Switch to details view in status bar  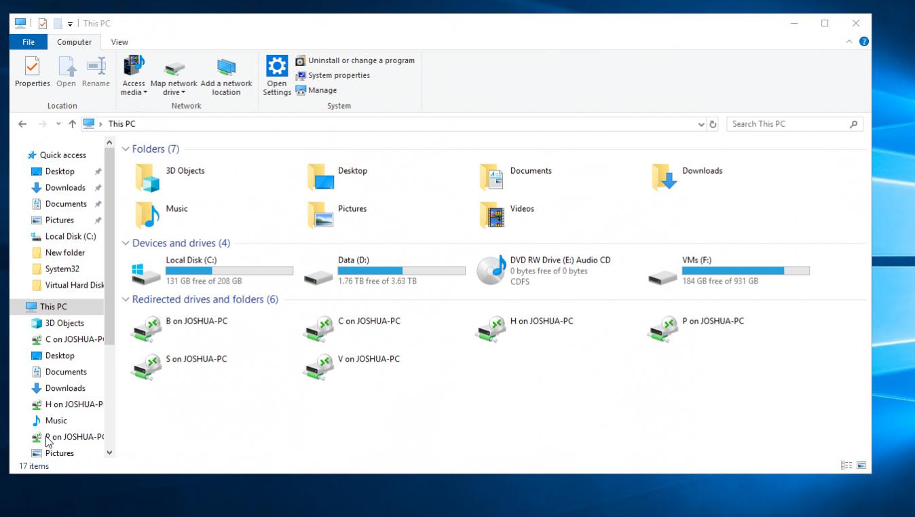[846, 465]
